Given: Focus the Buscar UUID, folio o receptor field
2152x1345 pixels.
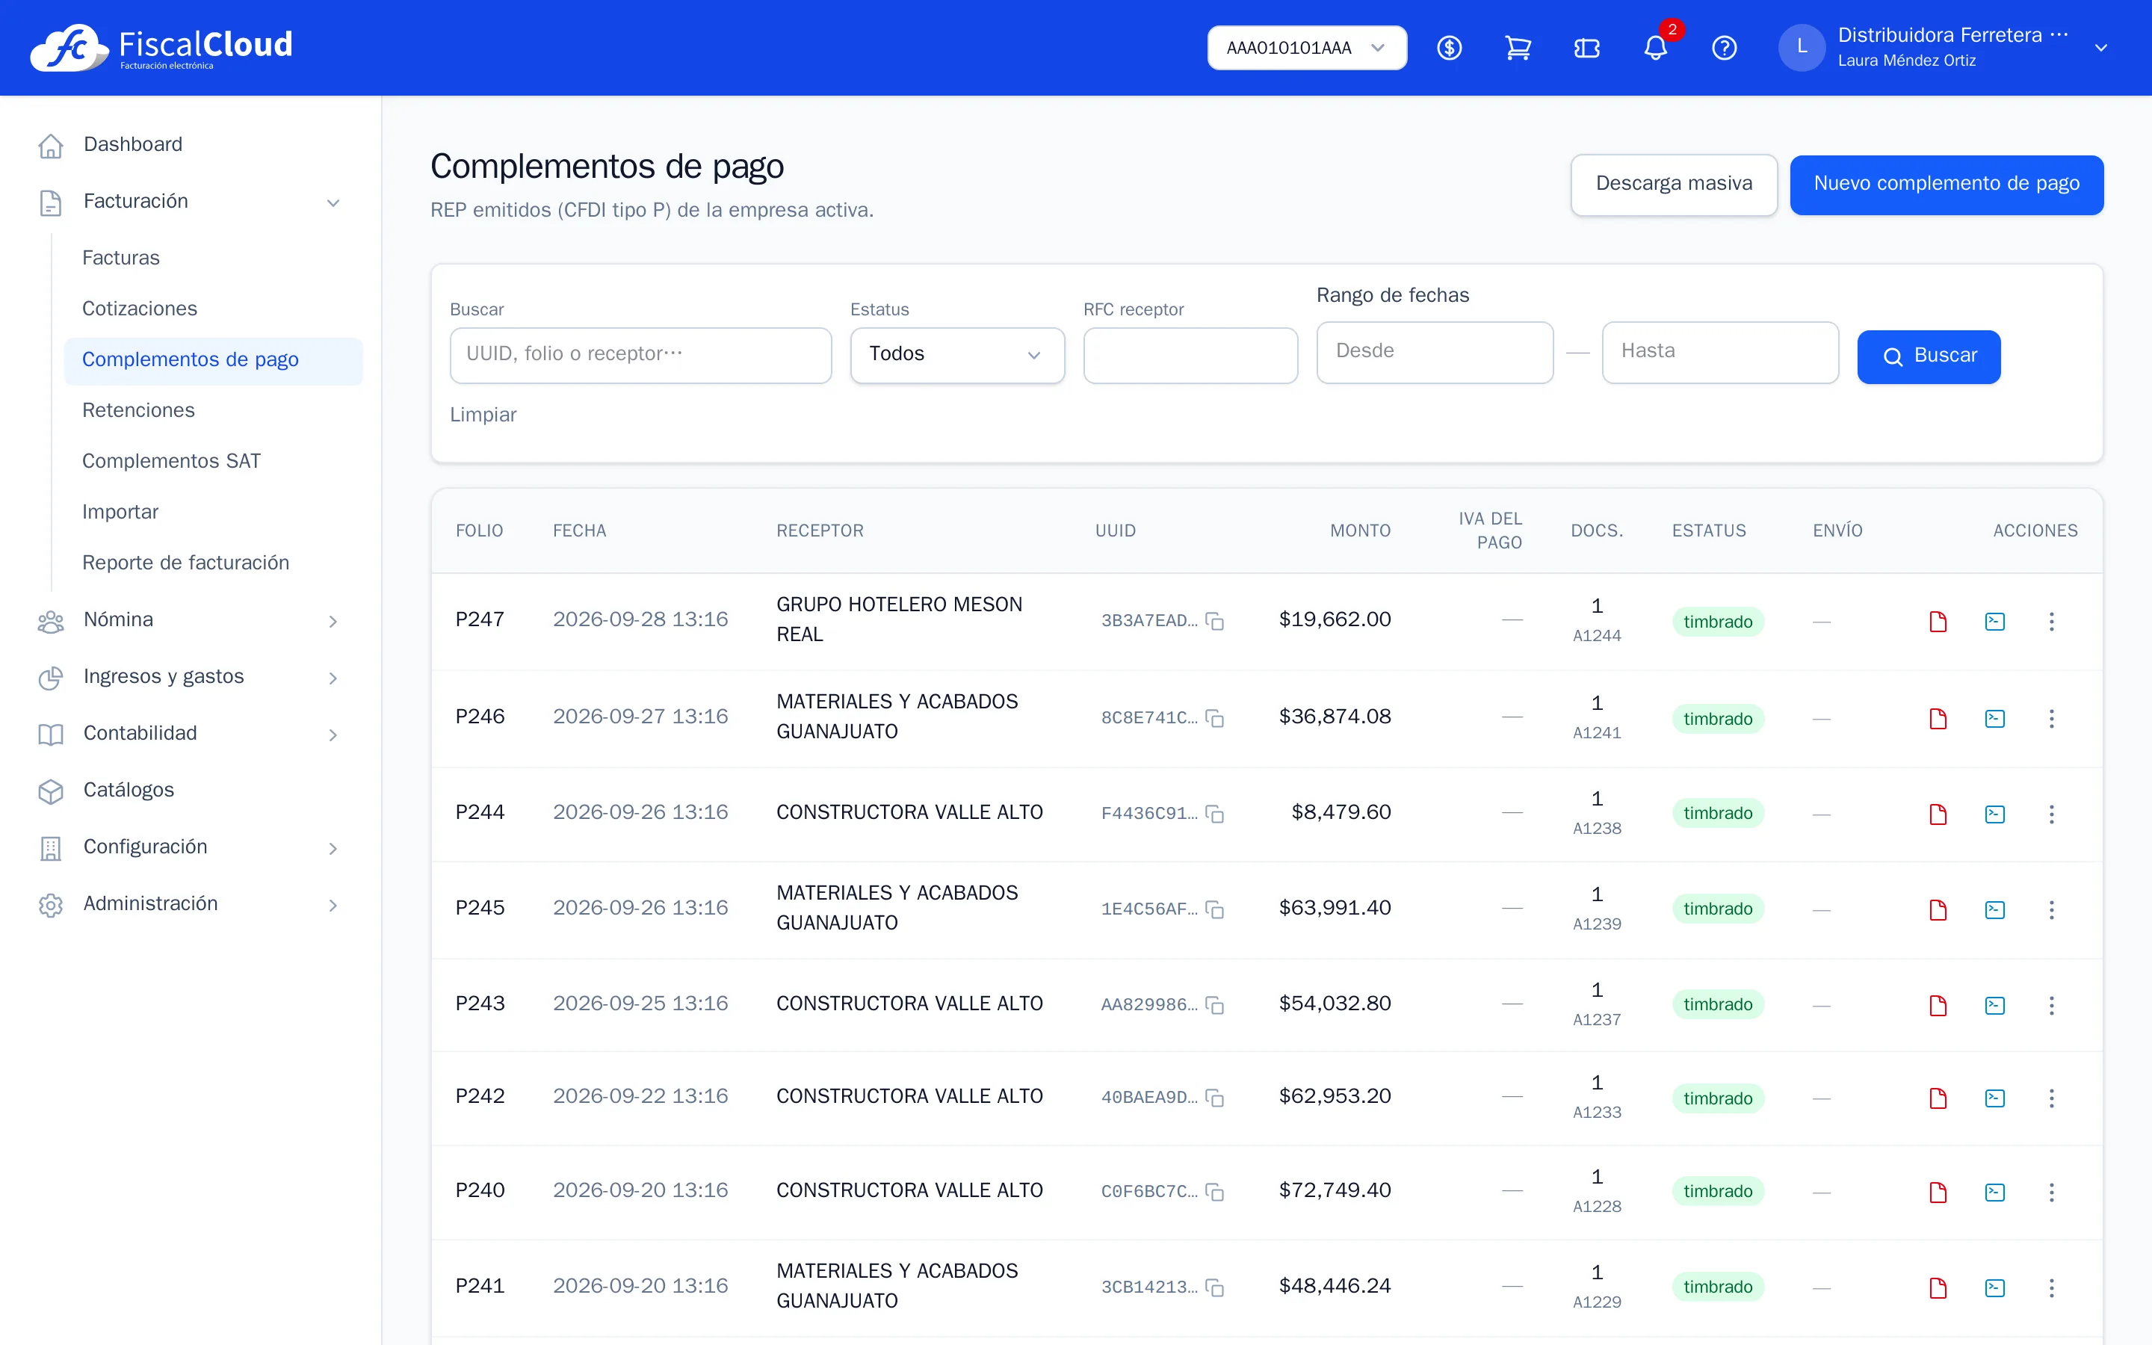Looking at the screenshot, I should coord(640,355).
